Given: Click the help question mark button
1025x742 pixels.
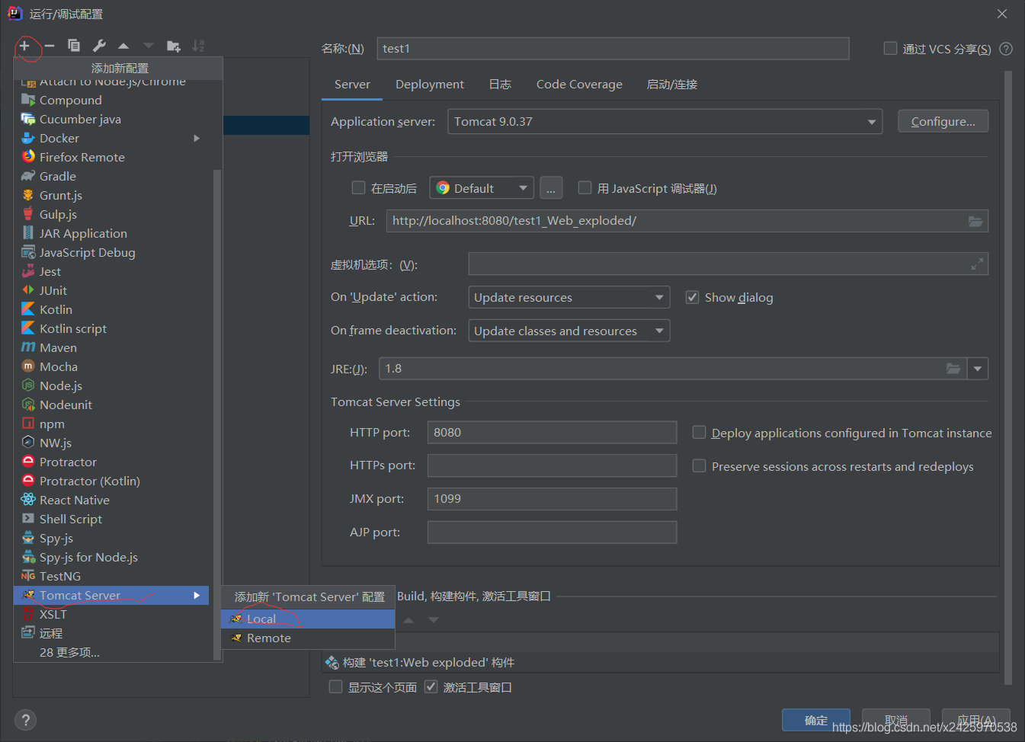Looking at the screenshot, I should pos(25,720).
